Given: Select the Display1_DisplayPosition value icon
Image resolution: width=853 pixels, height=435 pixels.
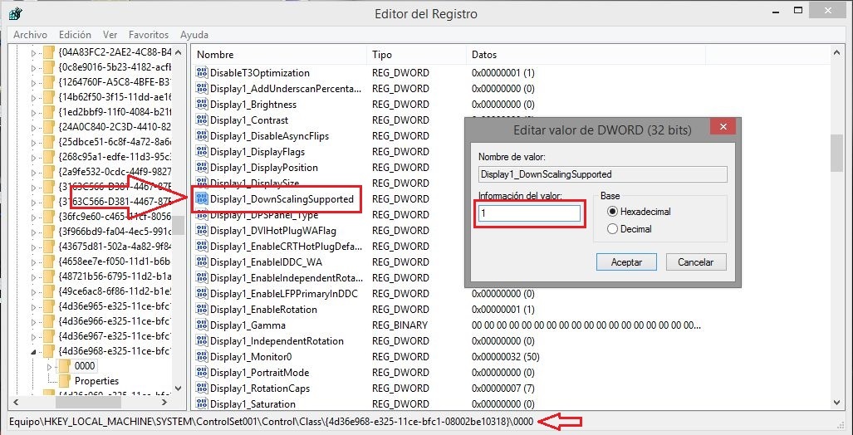Looking at the screenshot, I should pos(202,168).
